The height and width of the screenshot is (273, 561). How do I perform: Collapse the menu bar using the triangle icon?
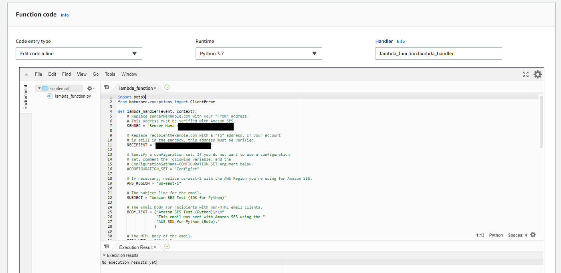click(x=26, y=74)
